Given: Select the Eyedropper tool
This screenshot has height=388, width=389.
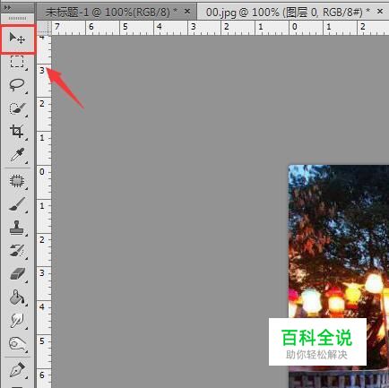Looking at the screenshot, I should click(17, 155).
